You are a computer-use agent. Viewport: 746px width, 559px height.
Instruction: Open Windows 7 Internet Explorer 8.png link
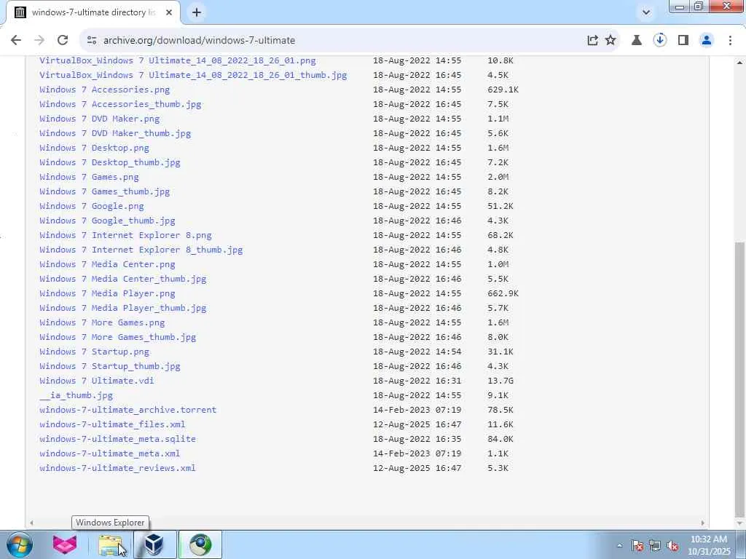click(125, 235)
